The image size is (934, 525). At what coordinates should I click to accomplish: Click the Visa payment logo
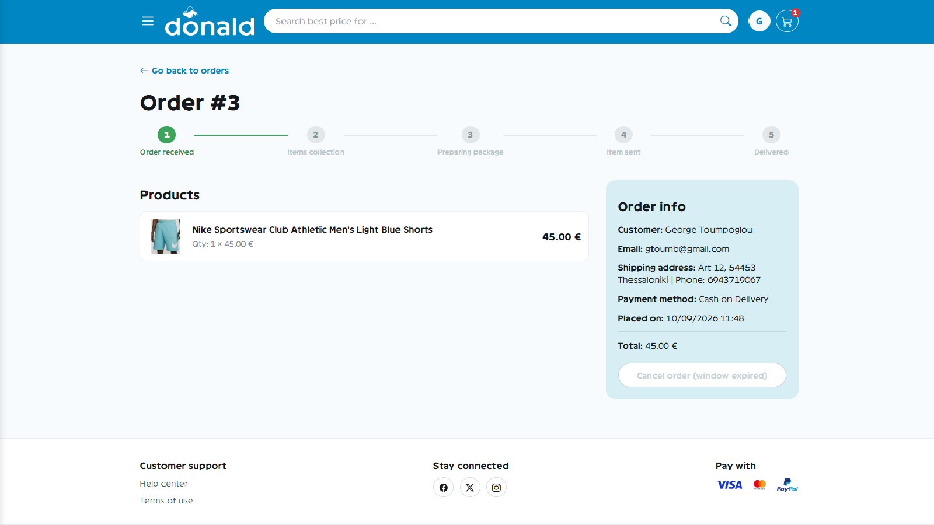[730, 485]
